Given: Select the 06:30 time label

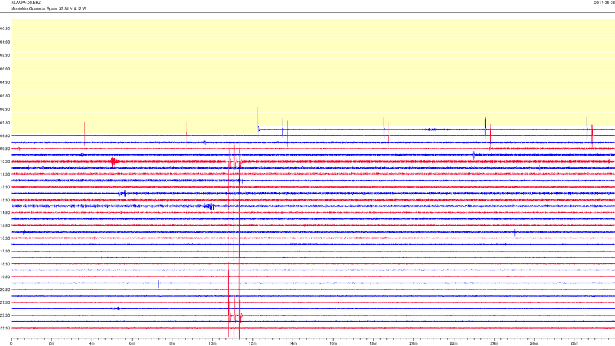Looking at the screenshot, I should [x=5, y=110].
